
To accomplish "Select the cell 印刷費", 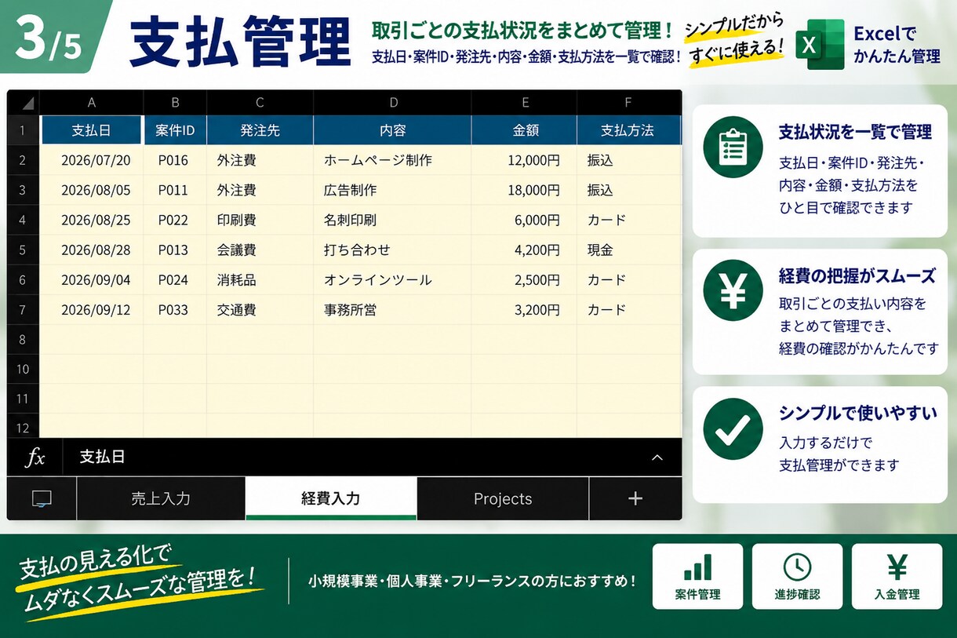I will coord(260,220).
